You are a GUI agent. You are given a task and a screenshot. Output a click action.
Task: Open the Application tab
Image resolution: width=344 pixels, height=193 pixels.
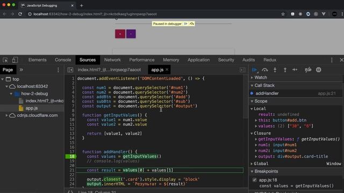(198, 60)
